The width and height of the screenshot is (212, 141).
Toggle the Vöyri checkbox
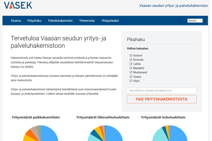click(x=131, y=81)
